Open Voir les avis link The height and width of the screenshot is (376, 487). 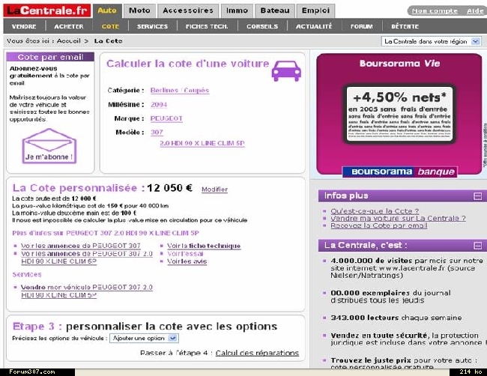tap(187, 261)
